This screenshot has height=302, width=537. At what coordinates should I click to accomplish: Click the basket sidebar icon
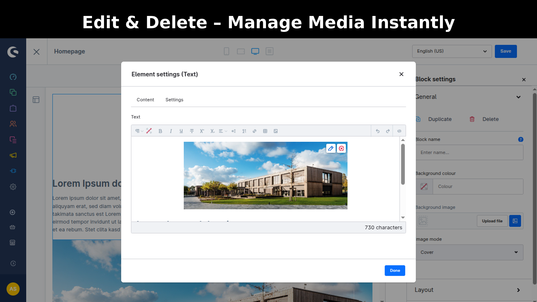[x=13, y=227]
